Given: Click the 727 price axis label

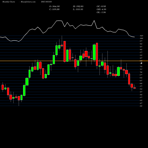Looking at the screenshot, I should pyautogui.click(x=141, y=69).
